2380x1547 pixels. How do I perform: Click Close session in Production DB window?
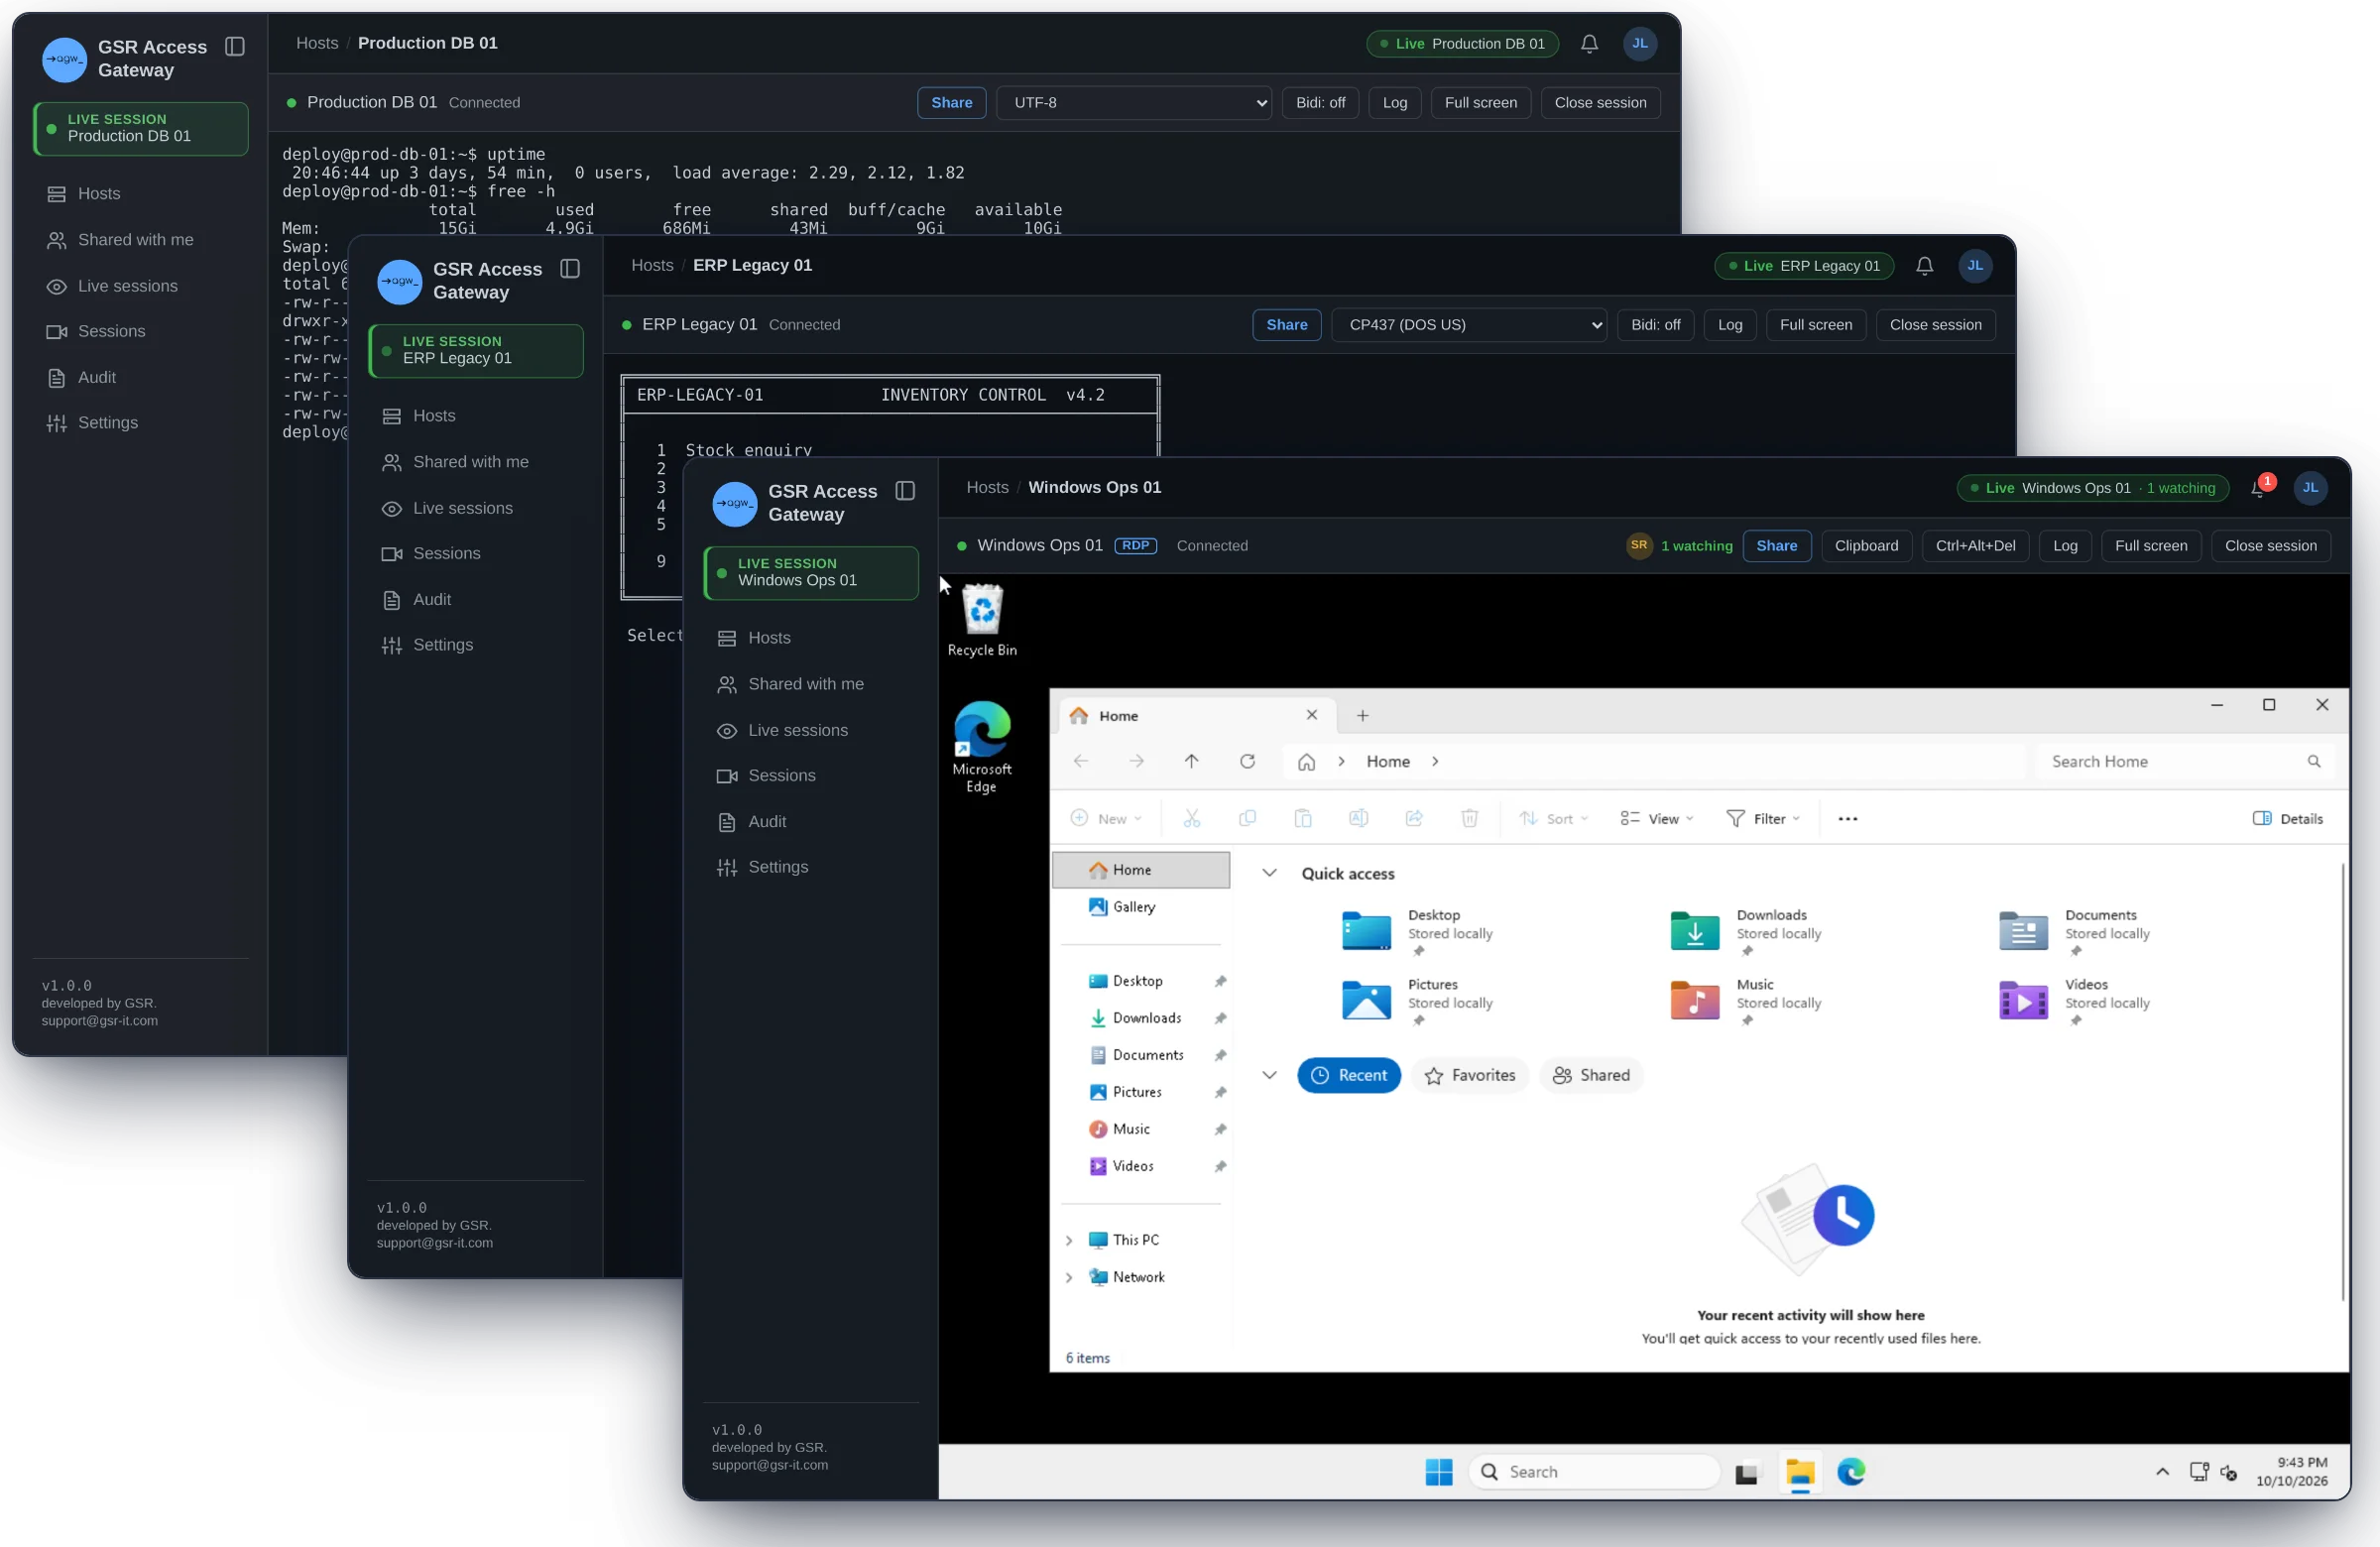(1600, 103)
